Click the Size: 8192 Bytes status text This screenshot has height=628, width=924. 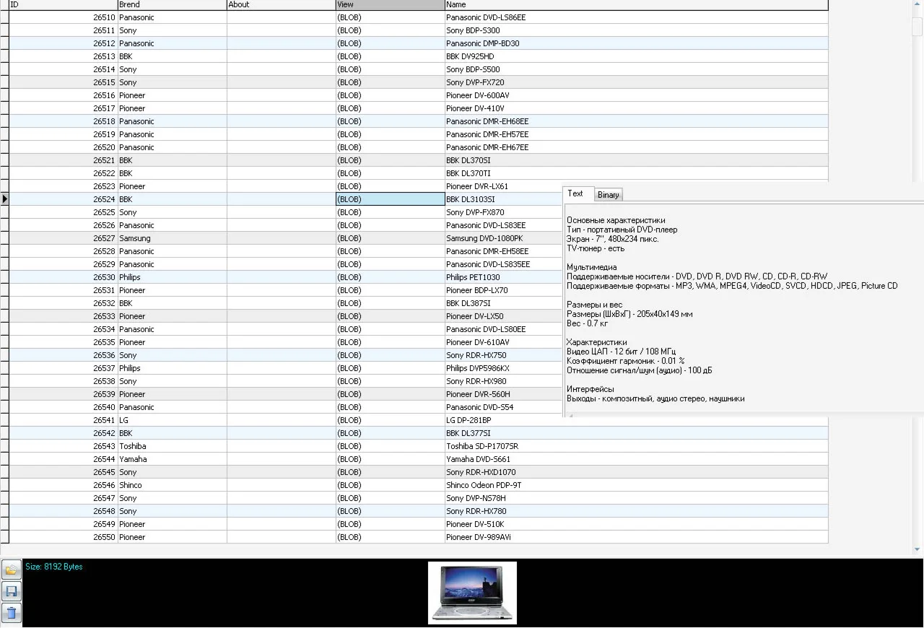click(53, 567)
